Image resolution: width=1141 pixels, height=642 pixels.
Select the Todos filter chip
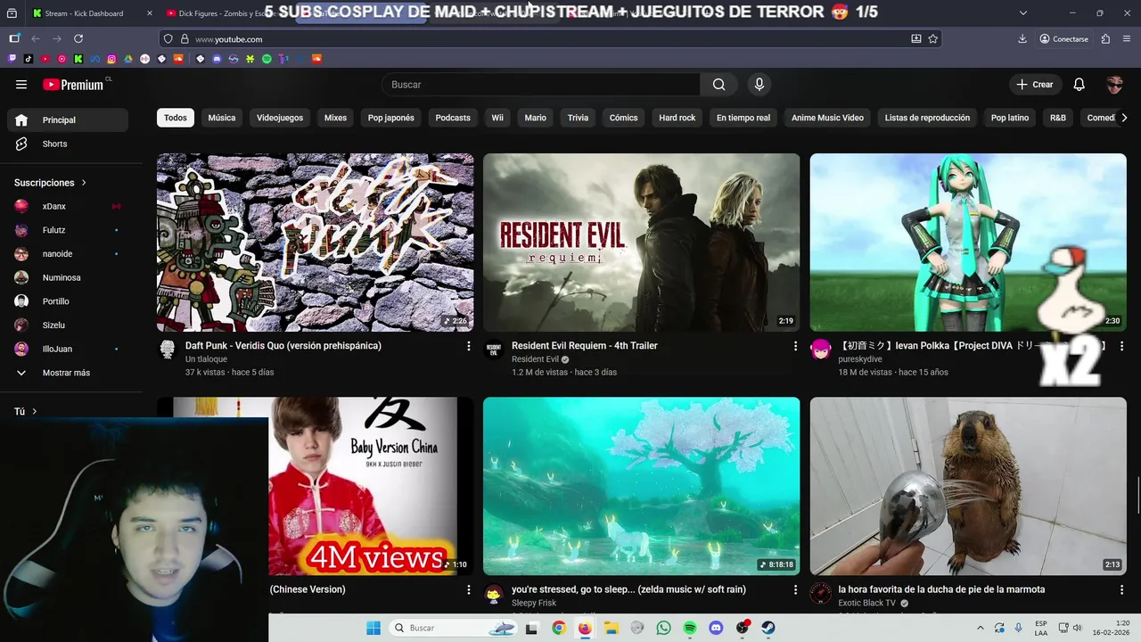[x=176, y=118]
